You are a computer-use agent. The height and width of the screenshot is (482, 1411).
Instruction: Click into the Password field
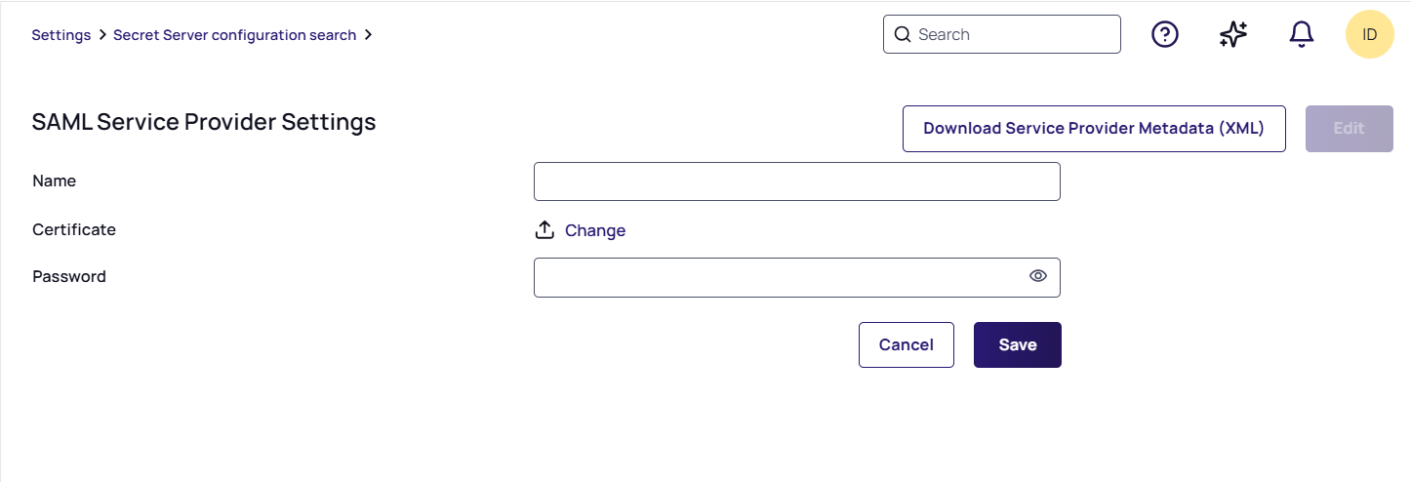[x=776, y=277]
